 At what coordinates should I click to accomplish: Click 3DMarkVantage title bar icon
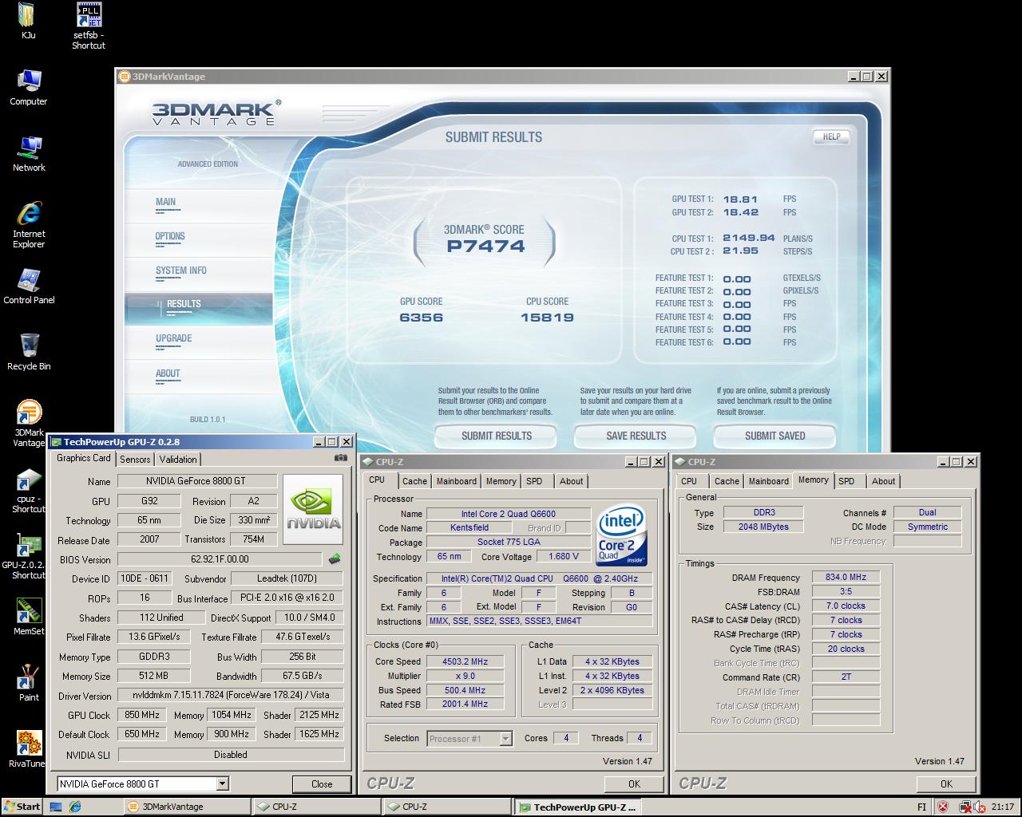tap(124, 77)
